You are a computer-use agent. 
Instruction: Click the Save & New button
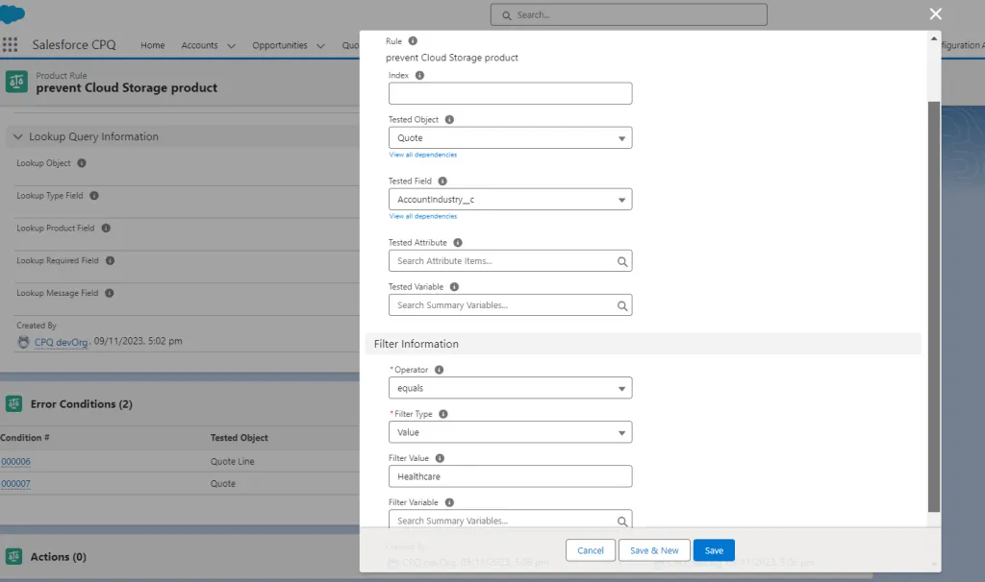tap(654, 550)
